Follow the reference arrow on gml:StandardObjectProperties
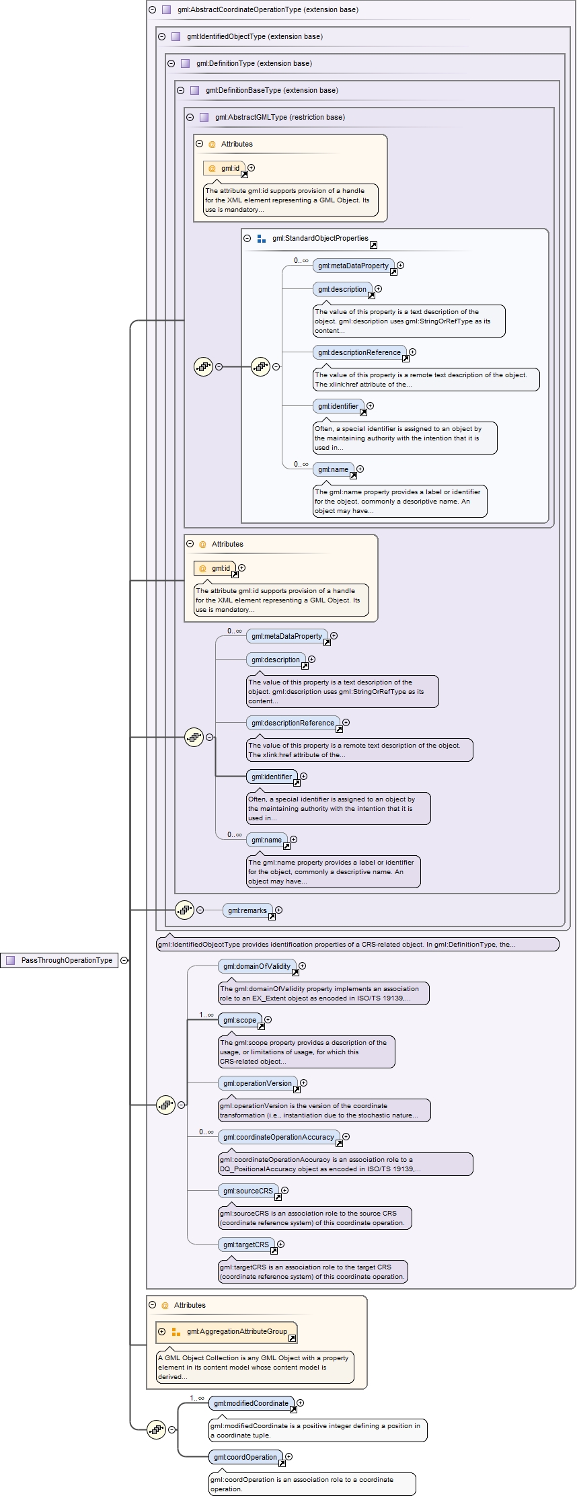 373,245
